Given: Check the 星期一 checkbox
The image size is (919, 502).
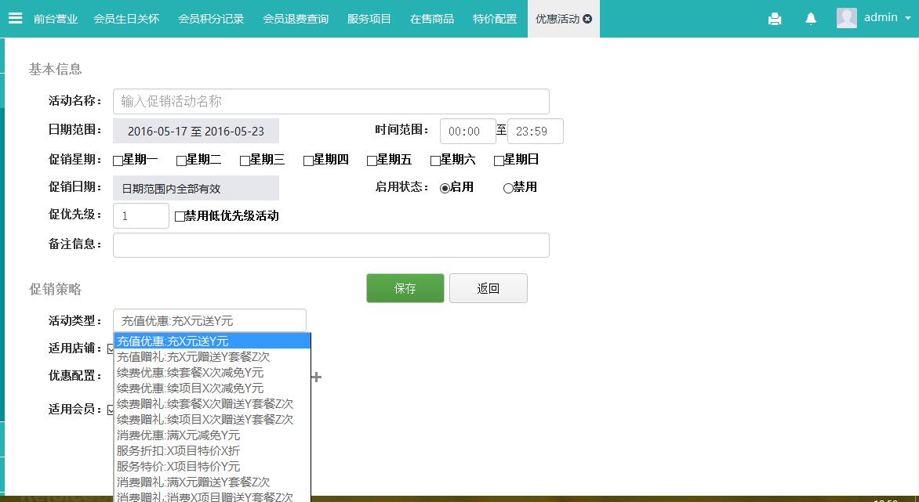Looking at the screenshot, I should 118,161.
